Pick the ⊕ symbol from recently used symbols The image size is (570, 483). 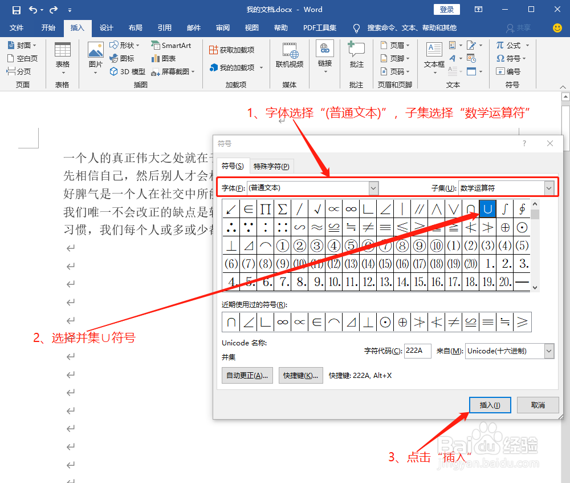[402, 322]
